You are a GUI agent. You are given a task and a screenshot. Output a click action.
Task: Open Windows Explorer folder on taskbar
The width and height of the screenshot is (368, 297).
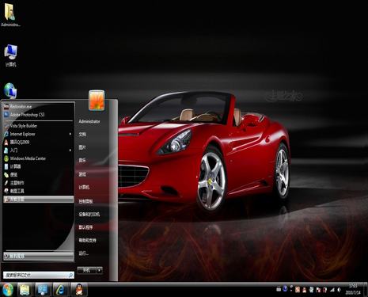pyautogui.click(x=25, y=290)
